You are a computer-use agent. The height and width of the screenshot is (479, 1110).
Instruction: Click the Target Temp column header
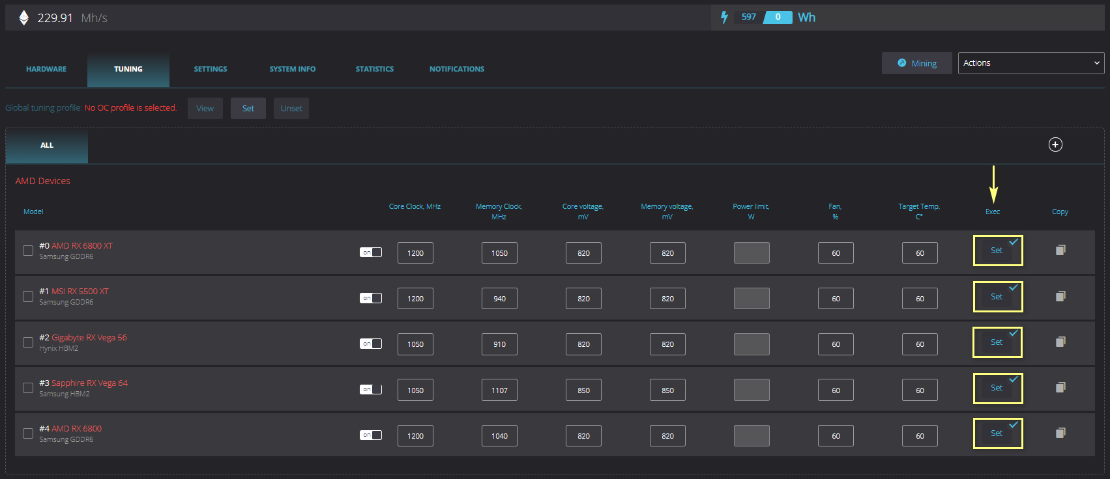[919, 212]
